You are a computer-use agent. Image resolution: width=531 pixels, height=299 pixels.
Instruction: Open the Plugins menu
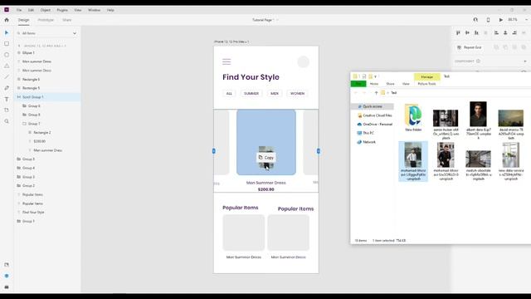click(x=62, y=10)
